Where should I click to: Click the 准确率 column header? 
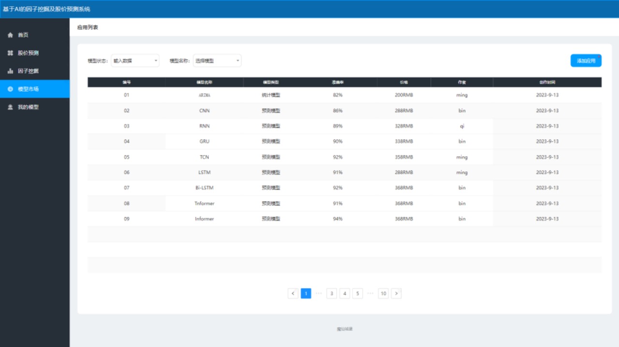[338, 83]
